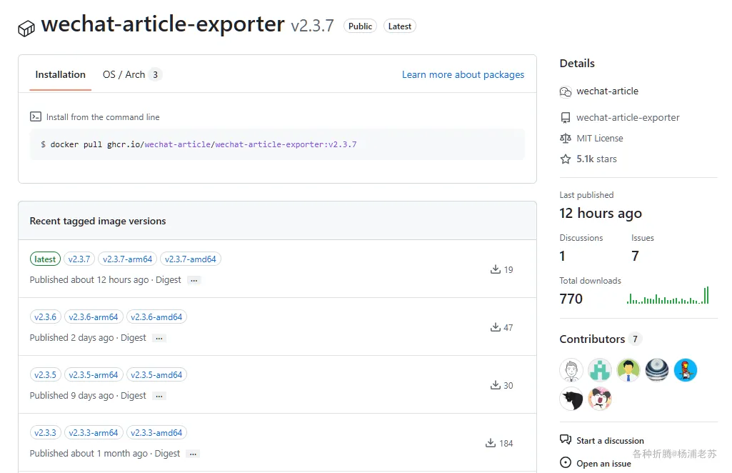
Task: Click the v2.3.5-amd64 tag
Action: tap(156, 375)
